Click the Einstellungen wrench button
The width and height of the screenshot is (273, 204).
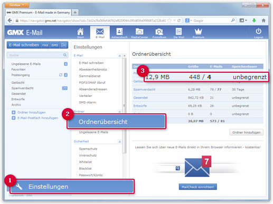(72, 187)
